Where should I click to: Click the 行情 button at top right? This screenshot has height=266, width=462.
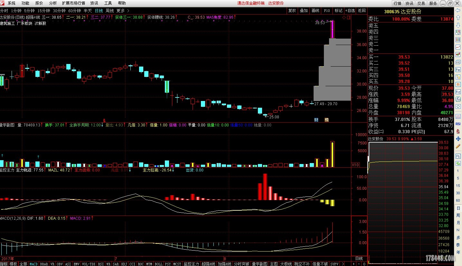(x=397, y=3)
